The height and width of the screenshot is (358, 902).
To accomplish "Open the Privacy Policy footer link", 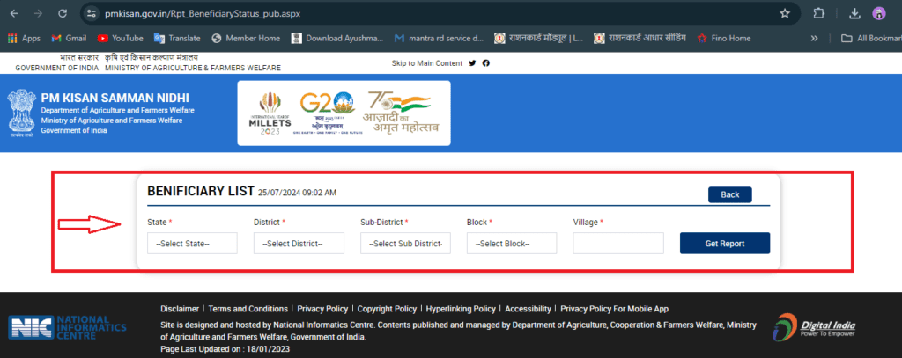I will [x=322, y=309].
